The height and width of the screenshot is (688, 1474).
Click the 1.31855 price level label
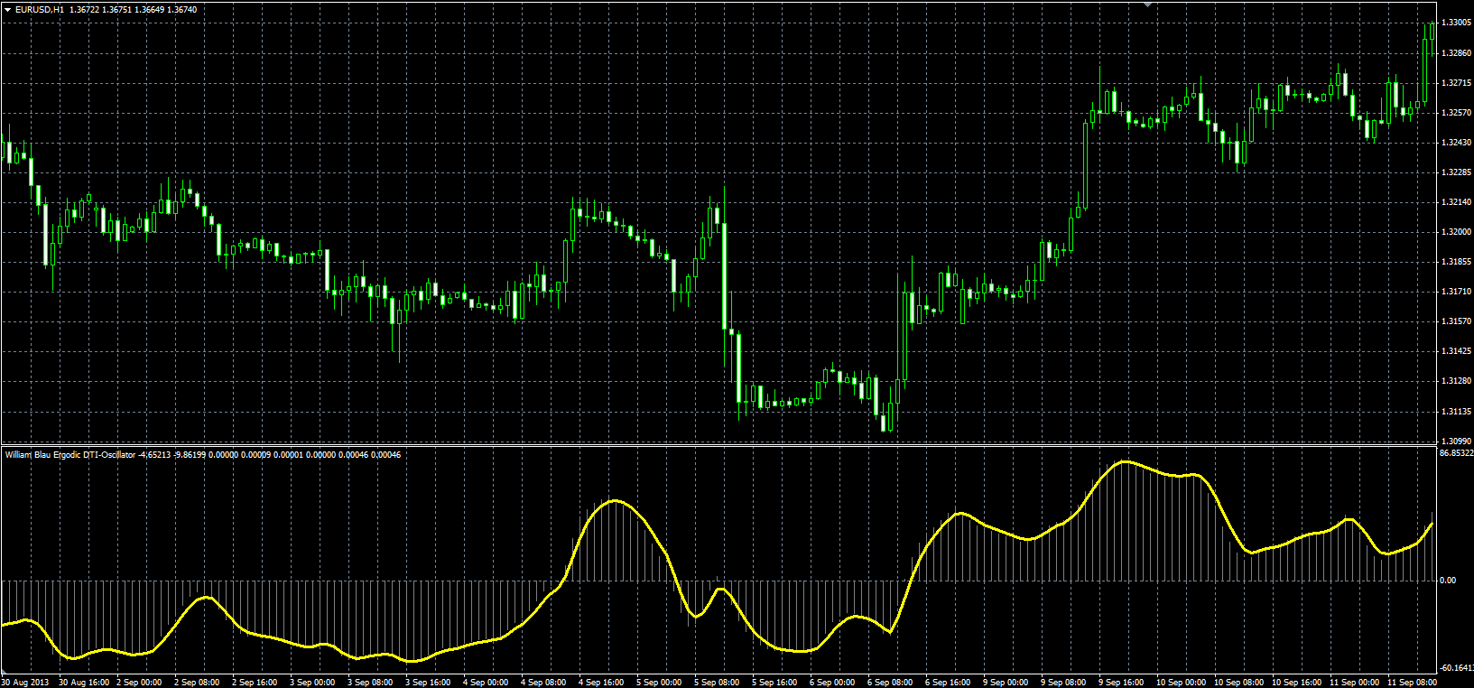coord(1456,262)
